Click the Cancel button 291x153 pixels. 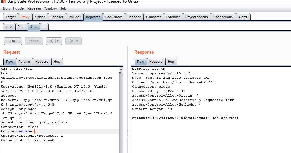click(x=34, y=41)
